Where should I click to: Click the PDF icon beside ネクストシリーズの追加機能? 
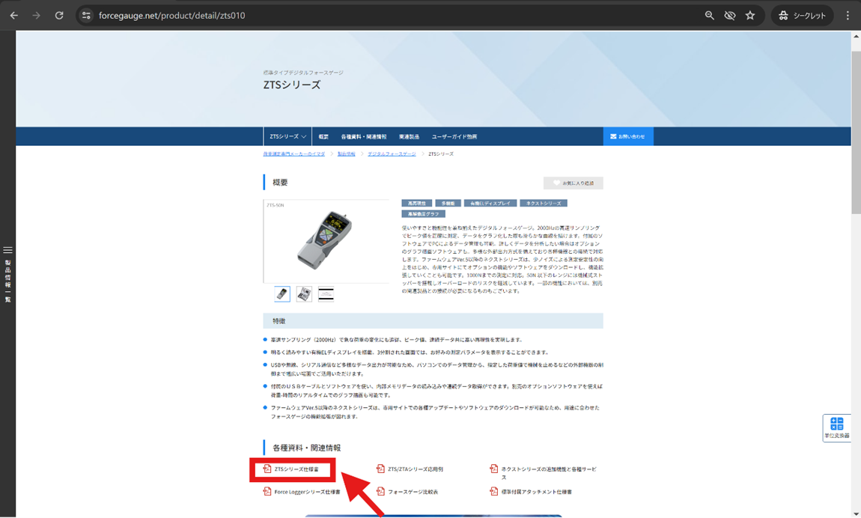click(493, 469)
